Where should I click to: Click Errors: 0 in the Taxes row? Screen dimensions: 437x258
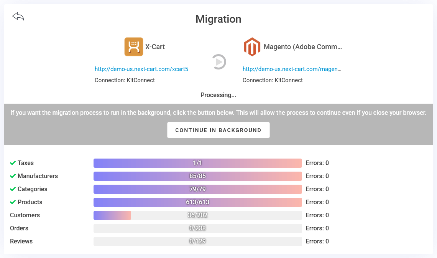click(317, 163)
